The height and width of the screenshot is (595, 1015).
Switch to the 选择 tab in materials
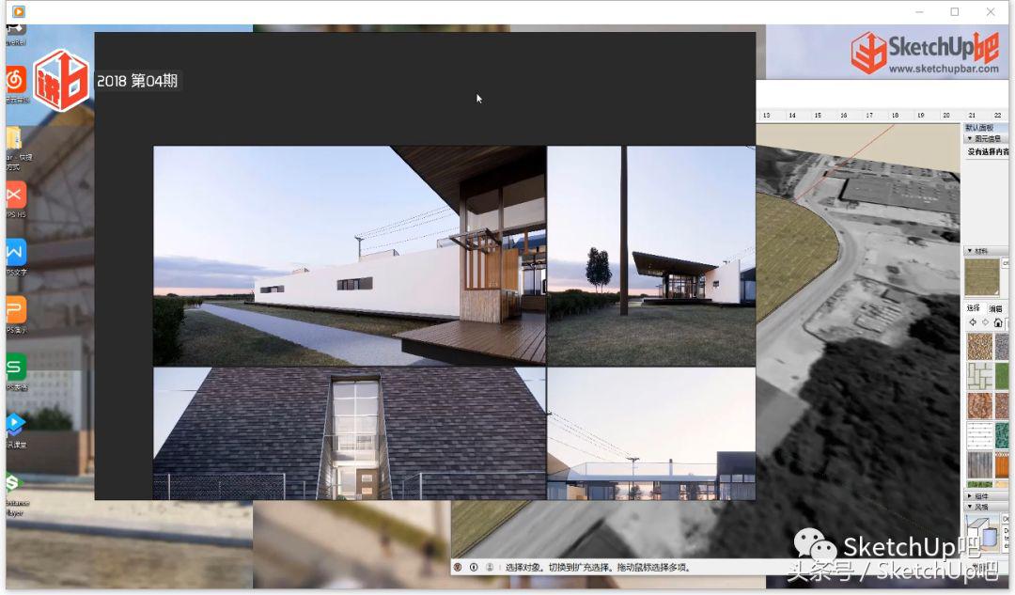(974, 308)
